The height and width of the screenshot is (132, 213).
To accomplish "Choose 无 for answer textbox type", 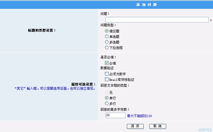I will point(107,92).
